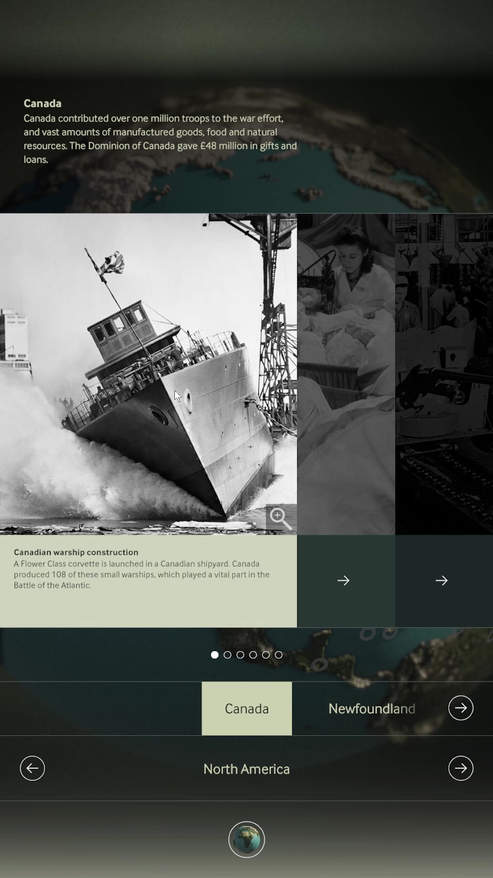
Task: Go to next country with the Newfoundland arrow
Action: 461,708
